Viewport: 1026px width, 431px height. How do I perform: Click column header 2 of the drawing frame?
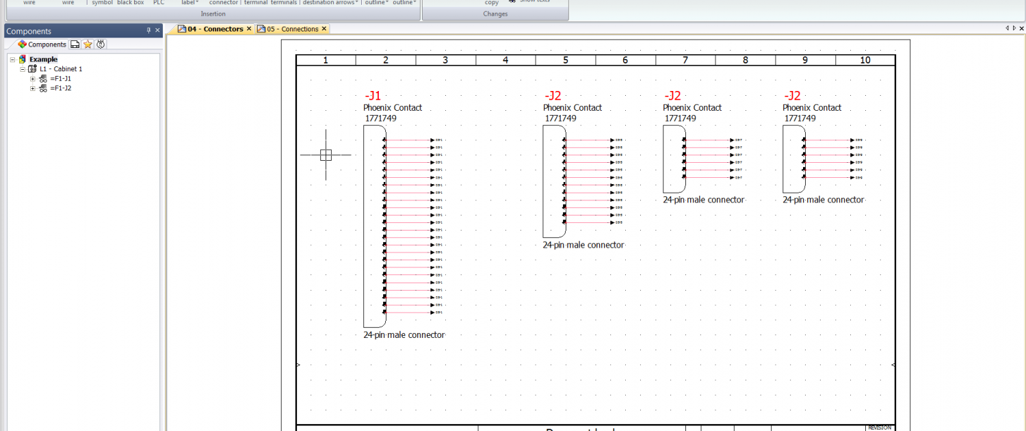tap(386, 60)
